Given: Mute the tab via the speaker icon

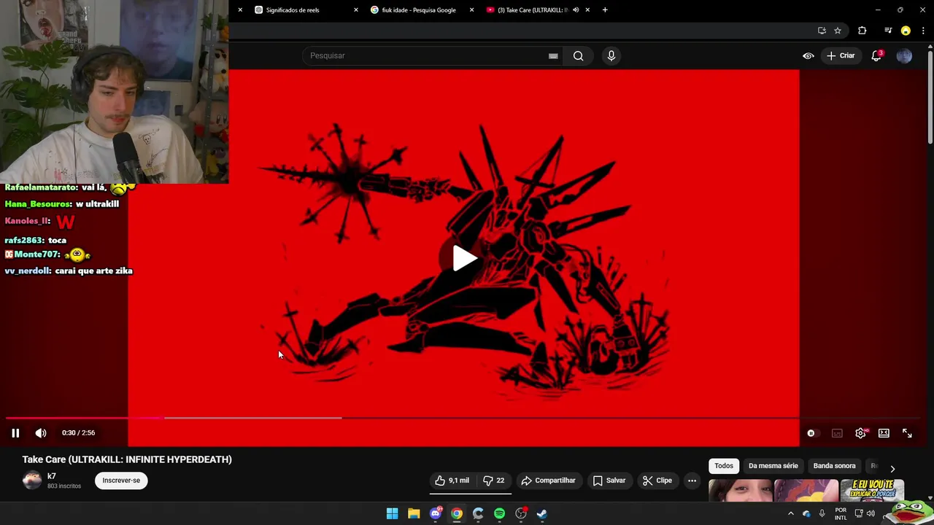Looking at the screenshot, I should [x=576, y=10].
